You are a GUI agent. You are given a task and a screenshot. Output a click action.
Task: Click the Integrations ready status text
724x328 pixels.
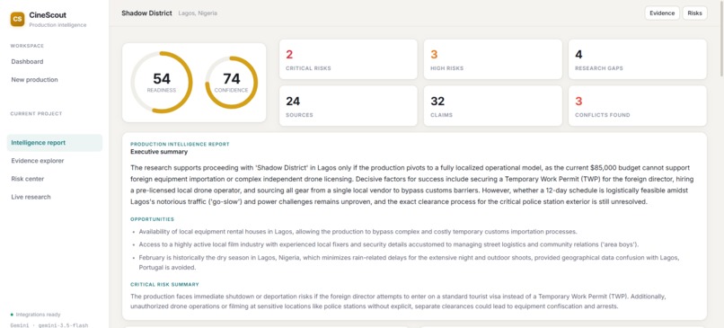tap(38, 315)
